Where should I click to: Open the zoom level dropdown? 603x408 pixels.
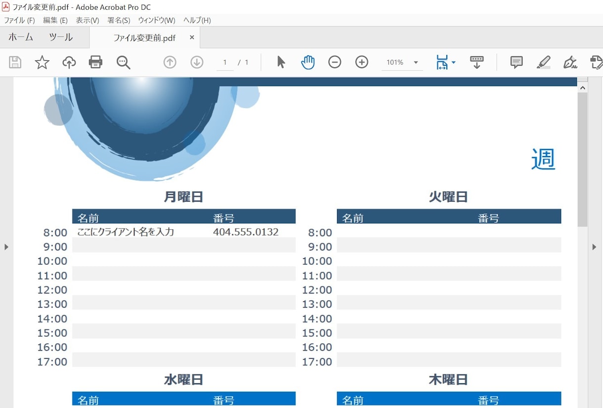(416, 62)
